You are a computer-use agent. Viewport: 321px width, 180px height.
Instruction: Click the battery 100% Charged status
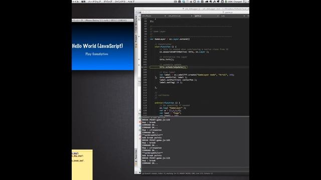pyautogui.click(x=233, y=1)
